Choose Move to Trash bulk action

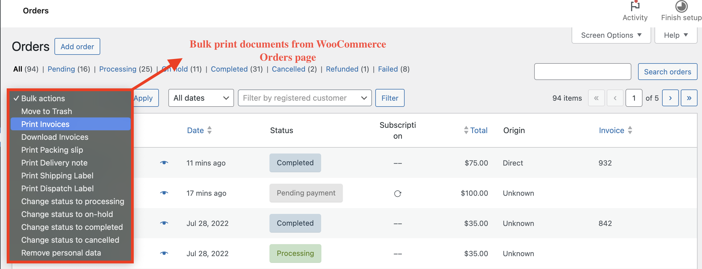(71, 111)
